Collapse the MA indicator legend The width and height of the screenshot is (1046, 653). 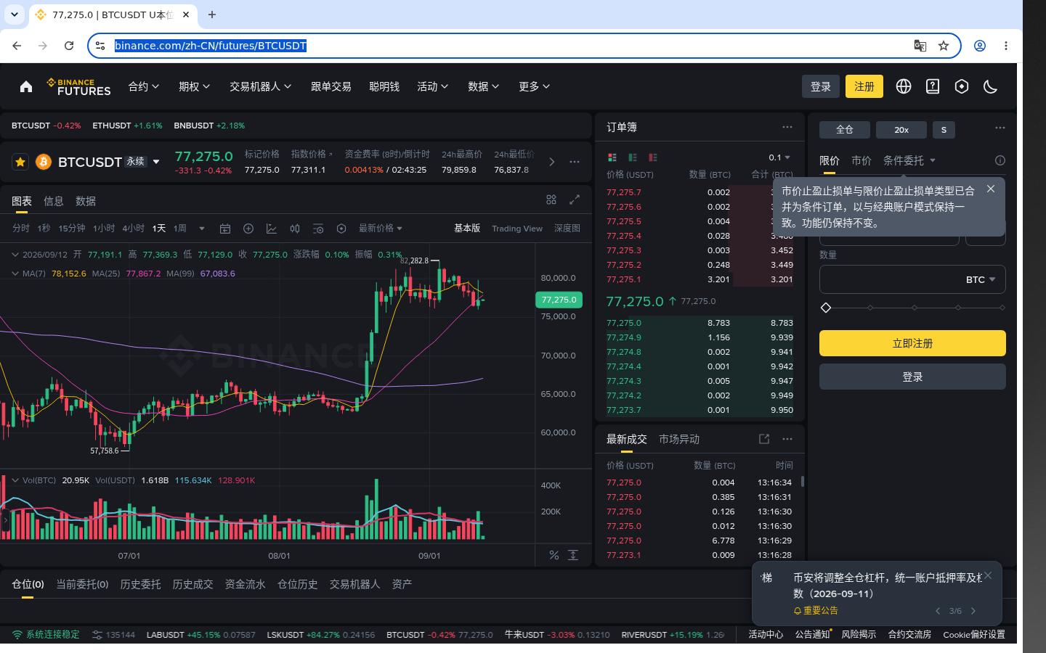click(x=15, y=274)
